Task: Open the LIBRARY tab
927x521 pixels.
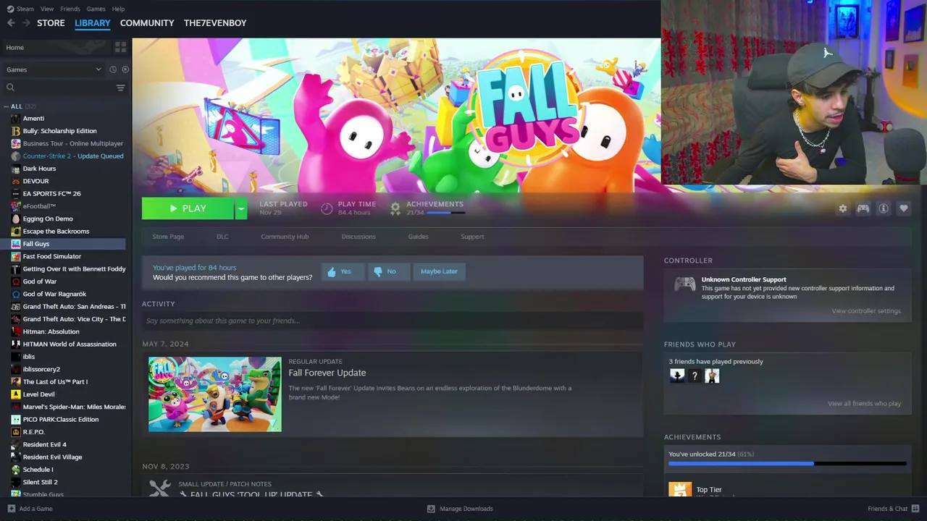Action: click(93, 23)
